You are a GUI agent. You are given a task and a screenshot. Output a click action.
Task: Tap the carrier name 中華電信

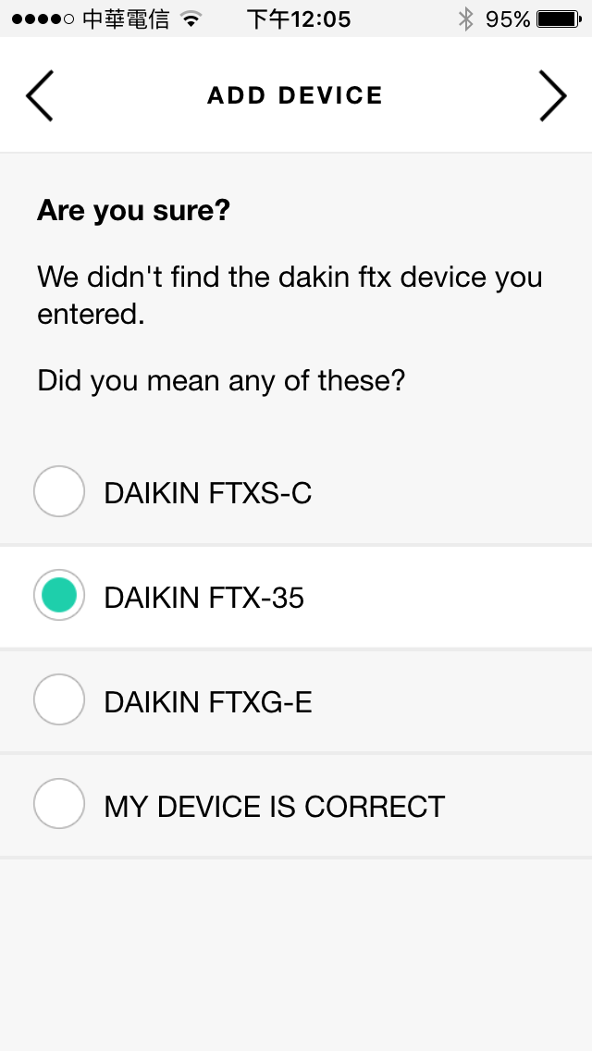click(x=126, y=19)
